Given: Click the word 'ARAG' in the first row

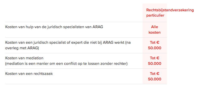Looking at the screenshot, I should pyautogui.click(x=98, y=27).
